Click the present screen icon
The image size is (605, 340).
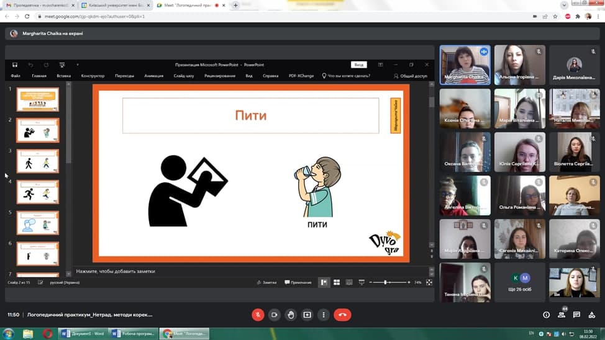[x=307, y=315]
